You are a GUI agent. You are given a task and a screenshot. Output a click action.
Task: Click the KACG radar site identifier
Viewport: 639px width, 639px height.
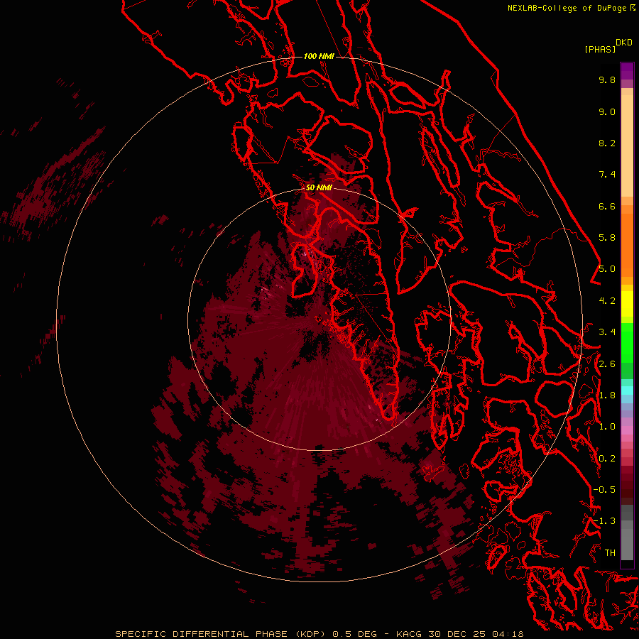coord(409,634)
